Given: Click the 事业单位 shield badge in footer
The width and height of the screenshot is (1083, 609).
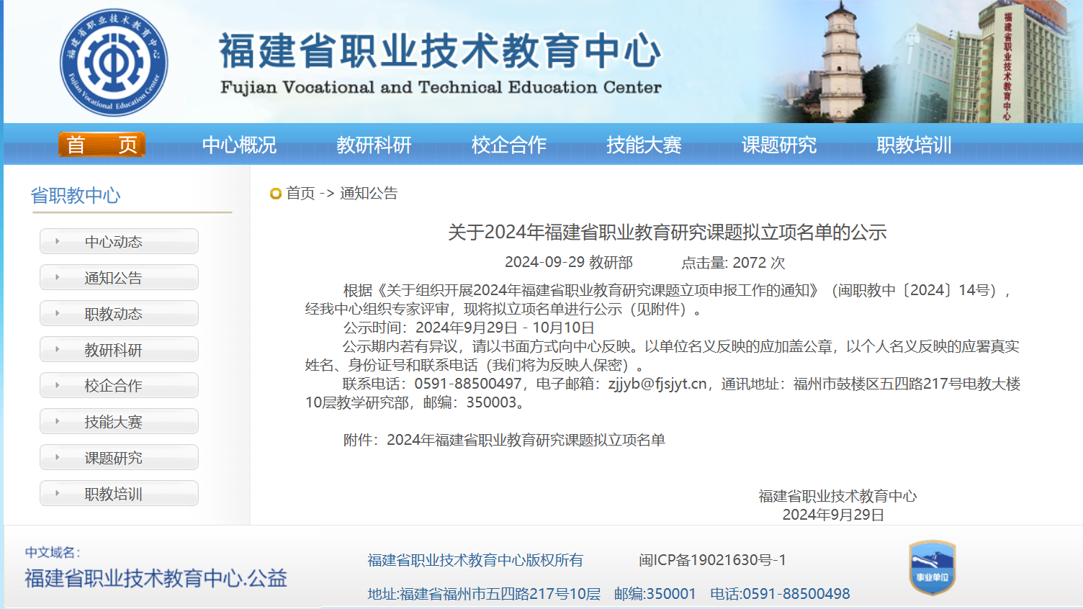Looking at the screenshot, I should point(932,568).
